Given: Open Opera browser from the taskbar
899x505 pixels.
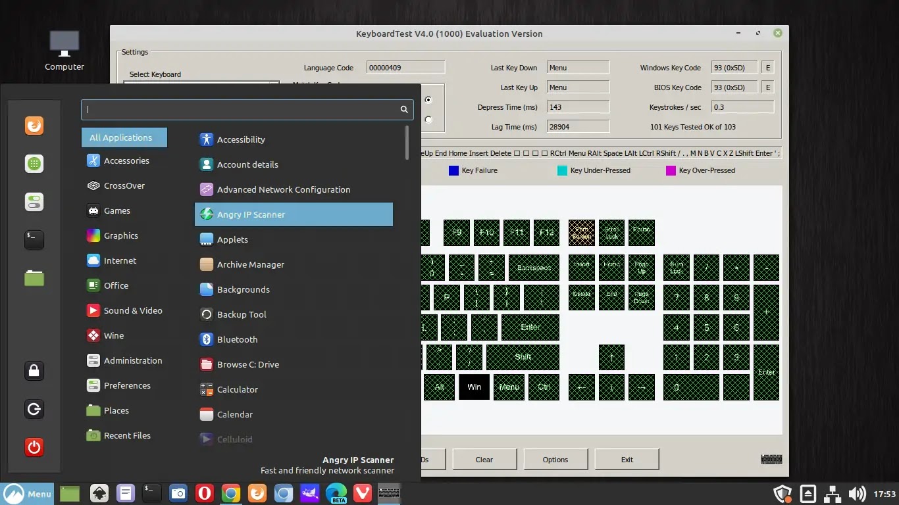Looking at the screenshot, I should (205, 493).
